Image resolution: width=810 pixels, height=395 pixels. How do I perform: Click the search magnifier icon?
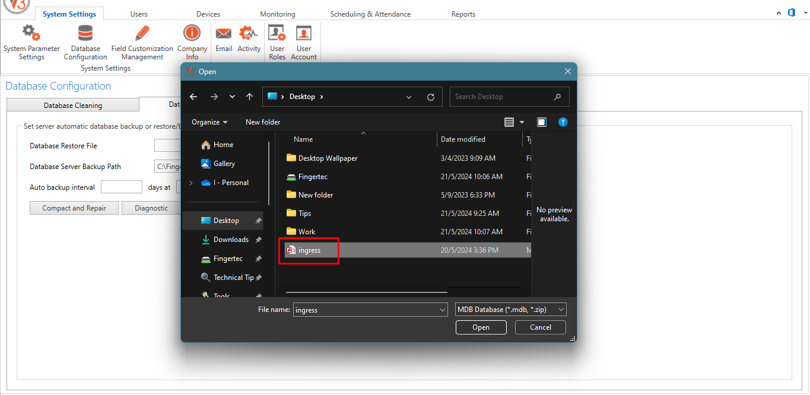[557, 97]
